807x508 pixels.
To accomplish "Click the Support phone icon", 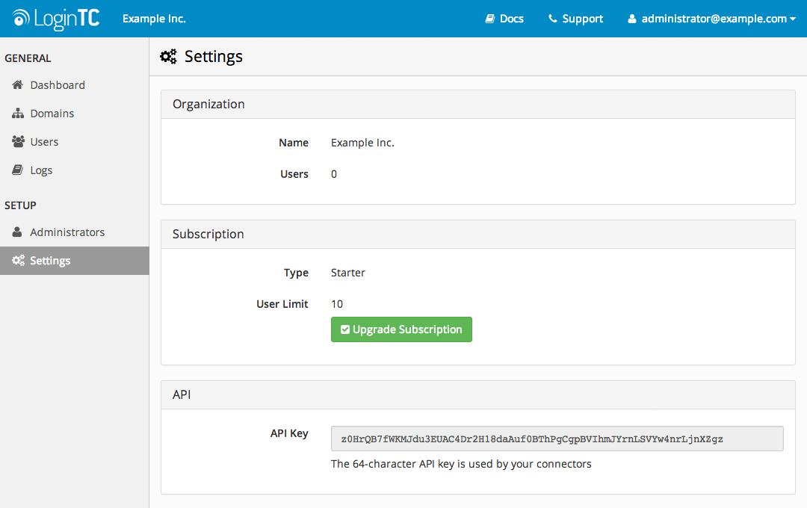I will [553, 19].
